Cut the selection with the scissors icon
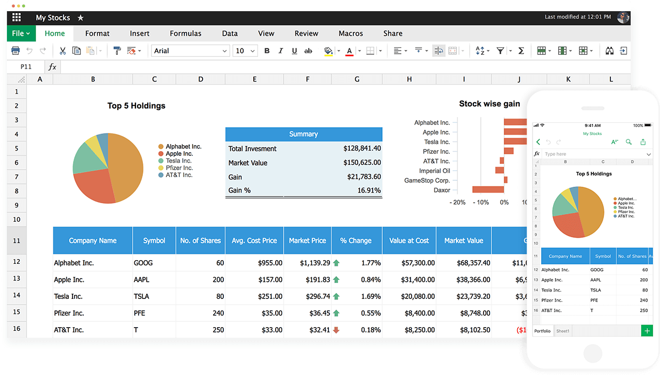This screenshot has height=375, width=660. (x=63, y=51)
